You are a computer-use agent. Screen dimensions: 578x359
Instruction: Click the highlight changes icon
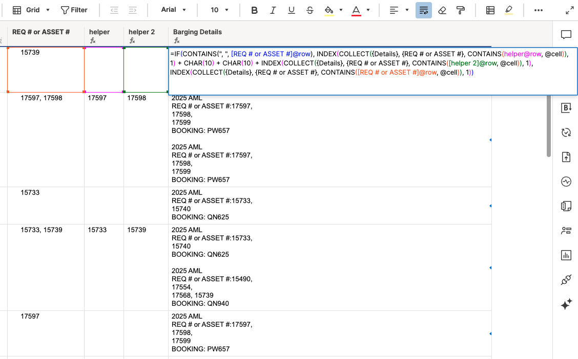click(509, 10)
